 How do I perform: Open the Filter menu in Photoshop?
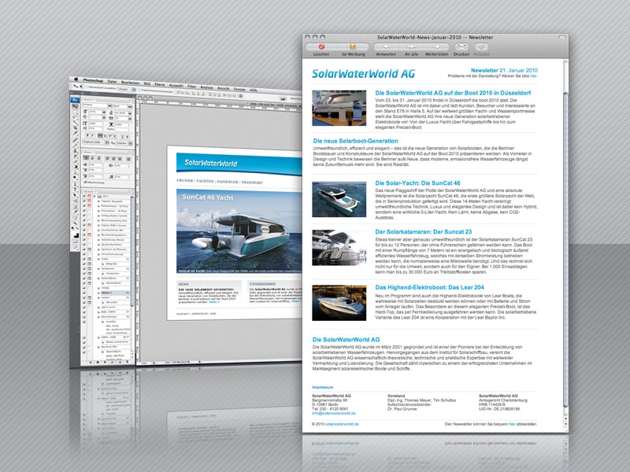[191, 86]
